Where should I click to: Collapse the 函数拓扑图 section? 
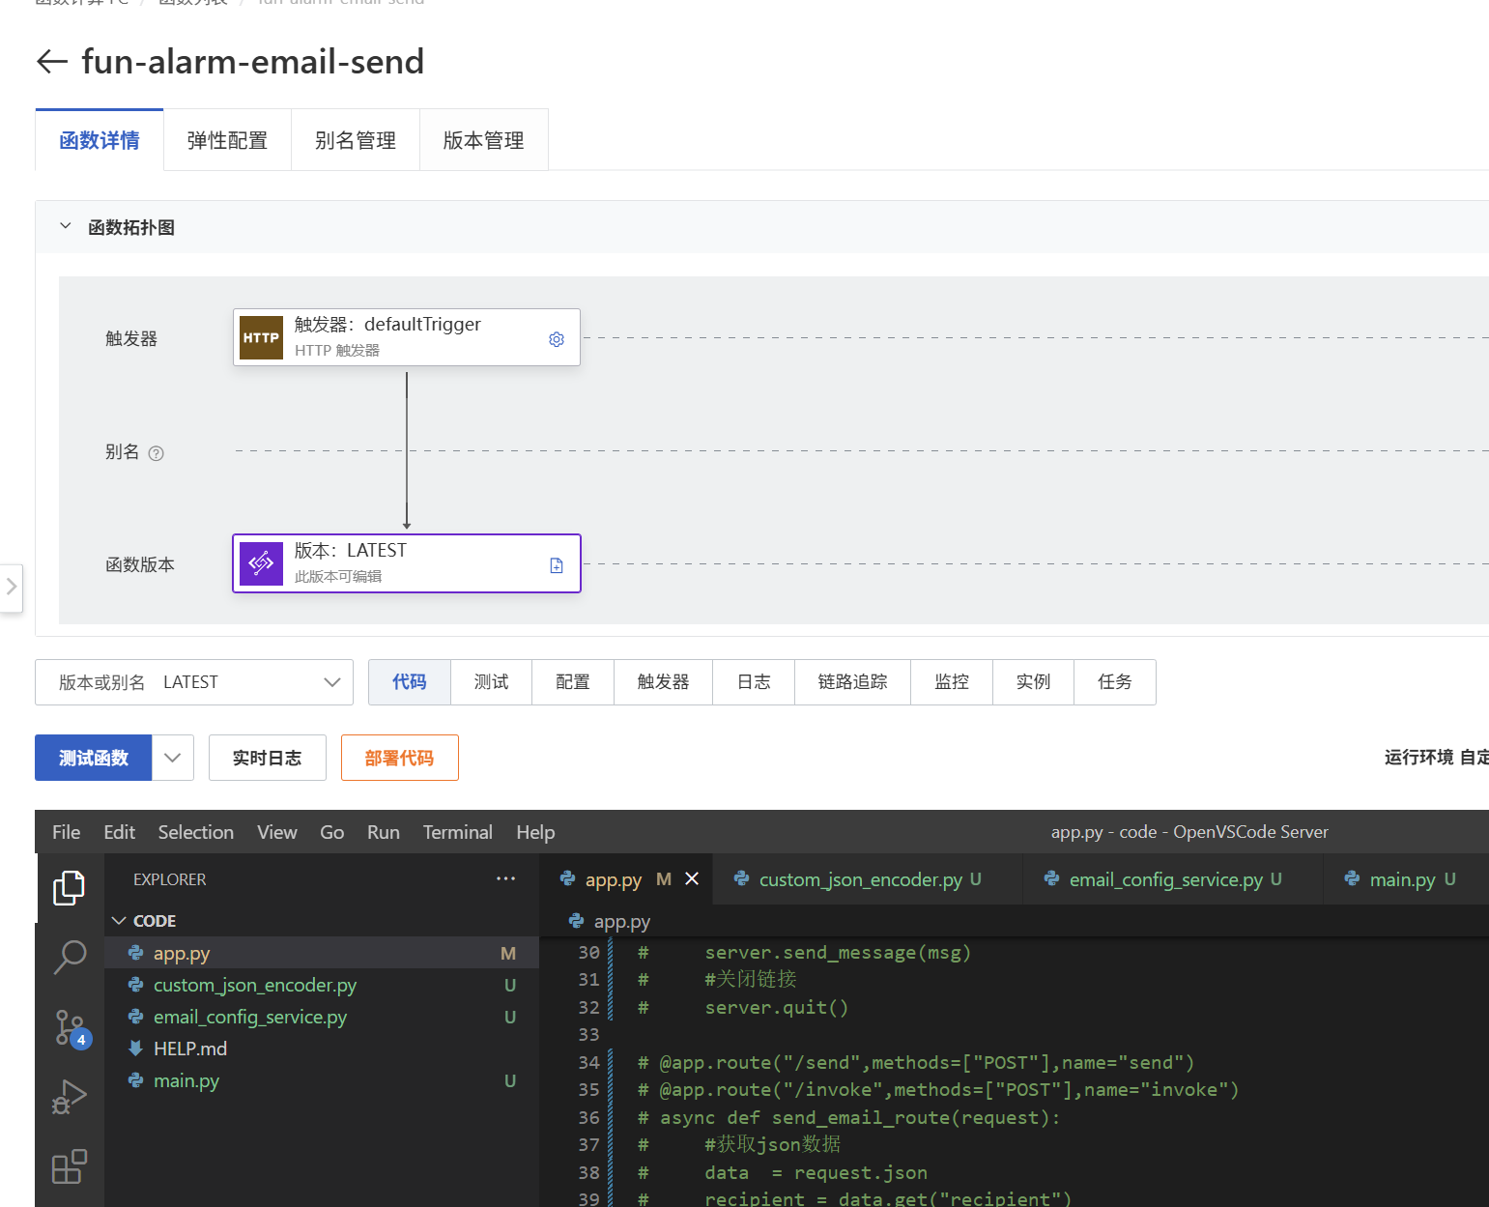point(66,226)
